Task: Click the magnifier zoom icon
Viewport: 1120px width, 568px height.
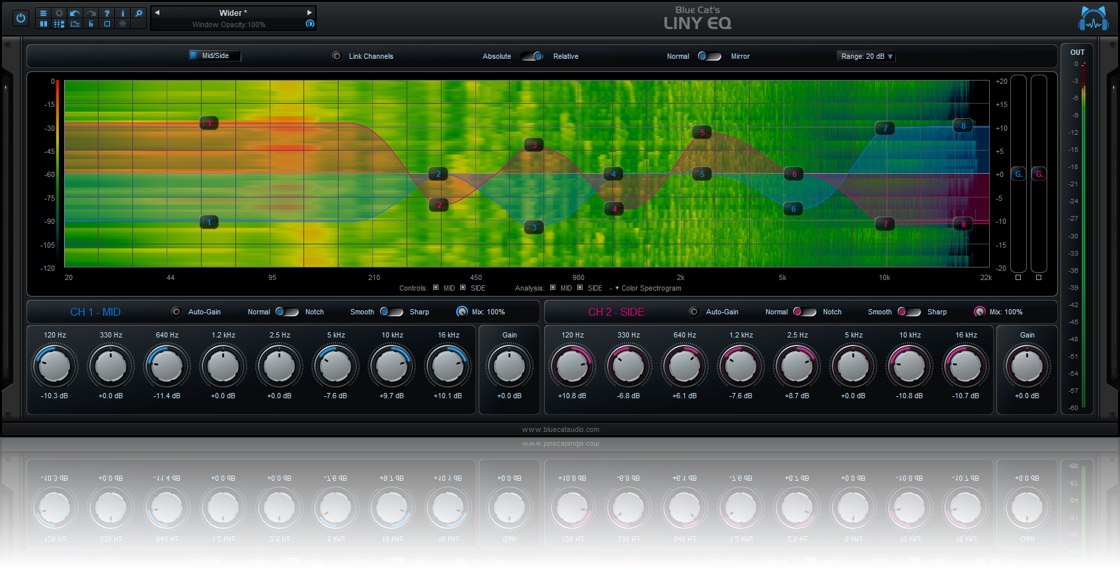Action: (x=138, y=13)
